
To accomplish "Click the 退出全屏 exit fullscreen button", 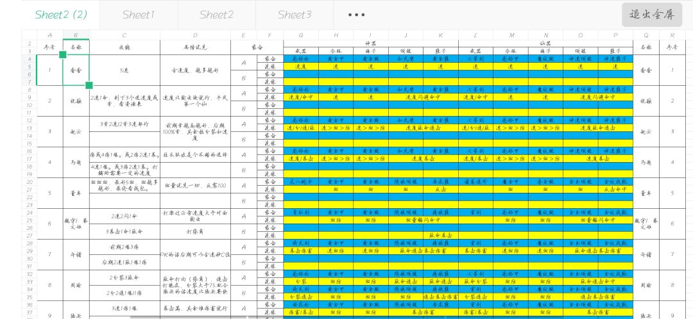I will 652,15.
